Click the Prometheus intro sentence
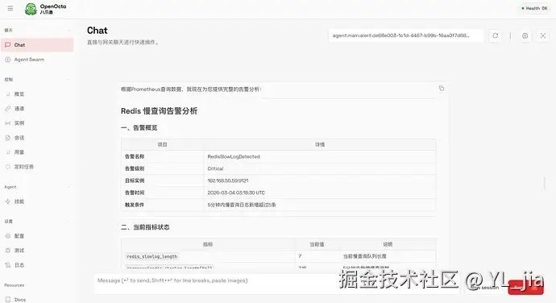This screenshot has height=303, width=556. pos(191,89)
